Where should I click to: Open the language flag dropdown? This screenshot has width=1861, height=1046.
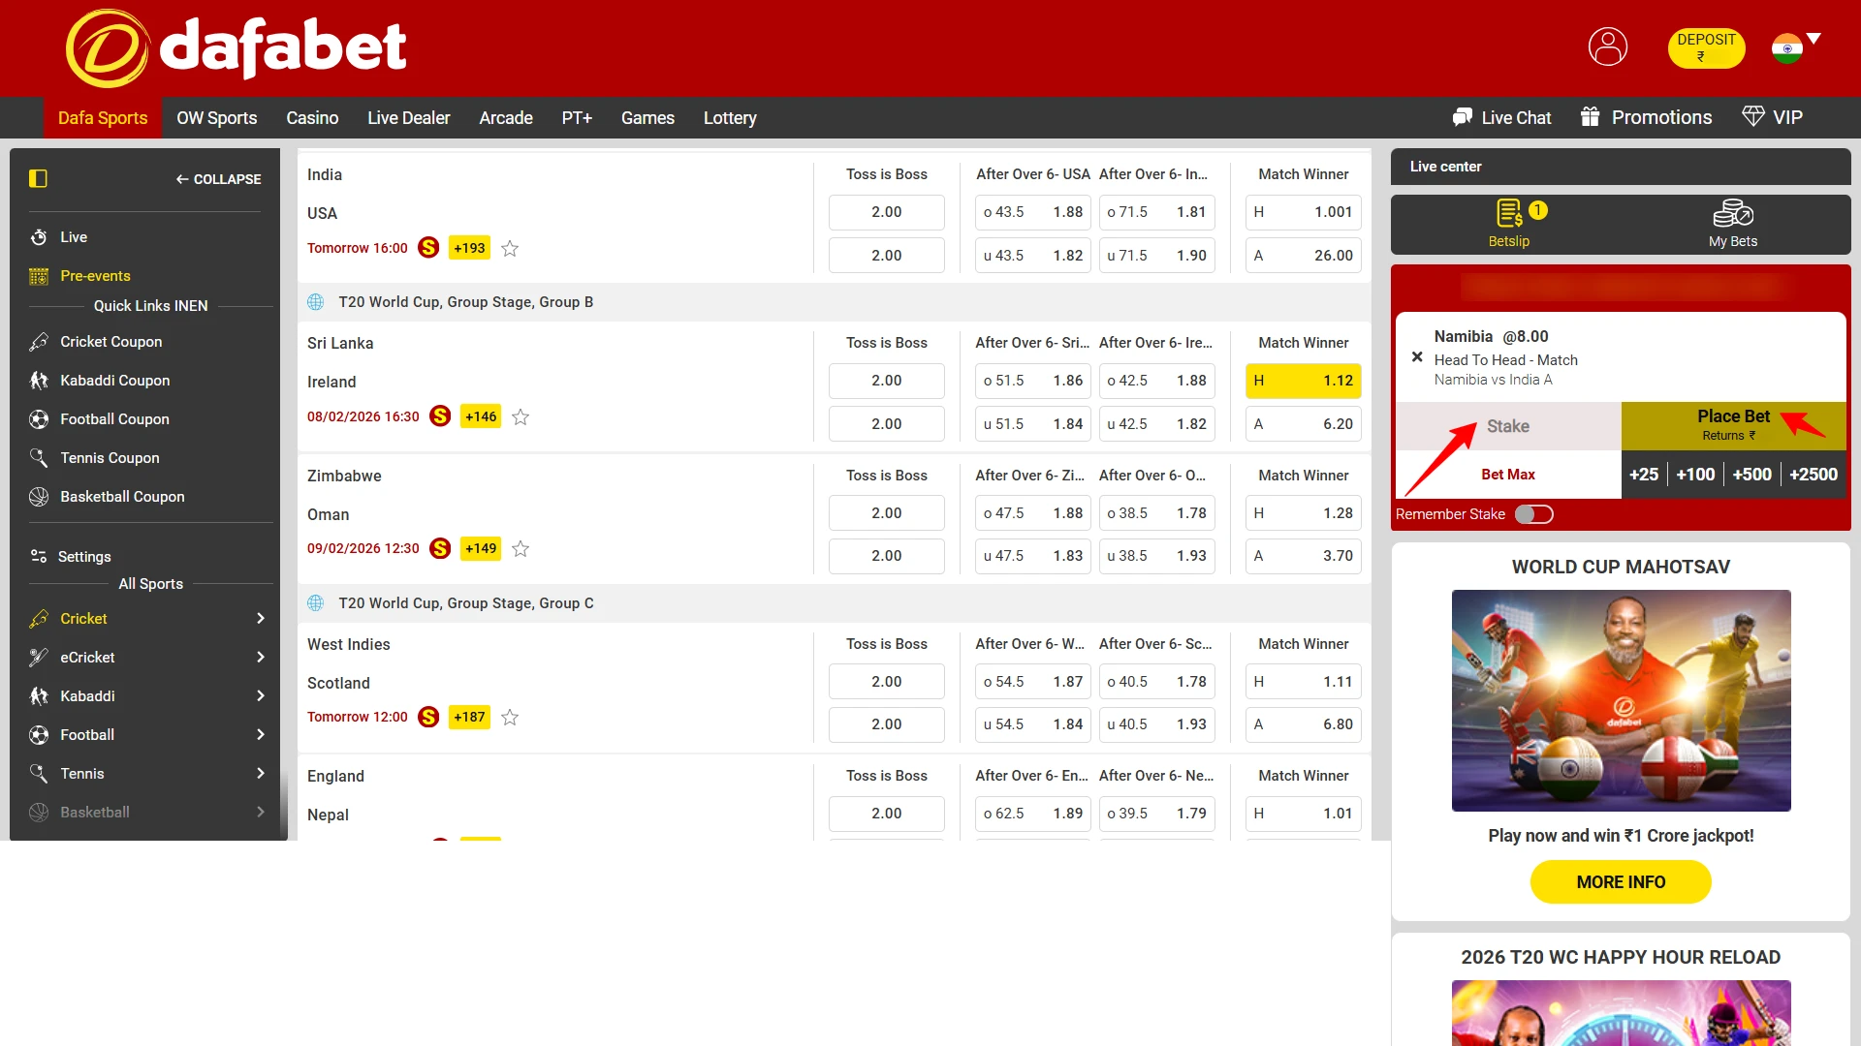tap(1796, 44)
